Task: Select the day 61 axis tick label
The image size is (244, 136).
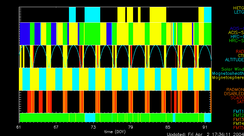Action: tap(19, 127)
